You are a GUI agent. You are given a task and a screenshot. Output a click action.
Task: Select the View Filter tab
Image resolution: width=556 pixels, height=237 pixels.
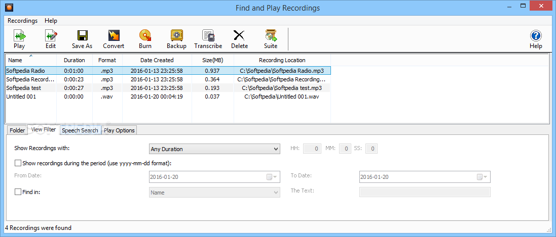tap(43, 129)
